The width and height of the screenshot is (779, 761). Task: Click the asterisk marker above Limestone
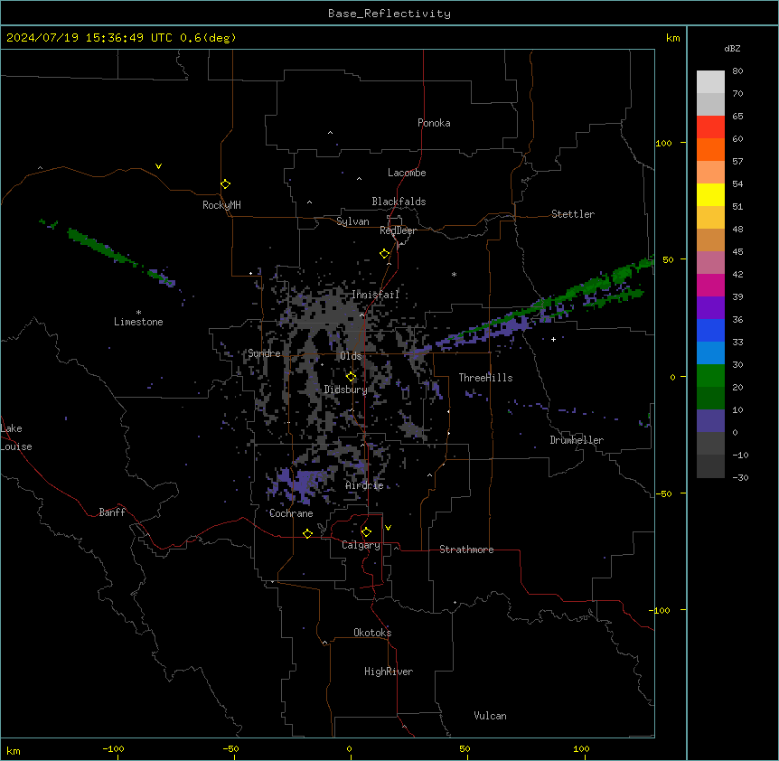click(138, 313)
